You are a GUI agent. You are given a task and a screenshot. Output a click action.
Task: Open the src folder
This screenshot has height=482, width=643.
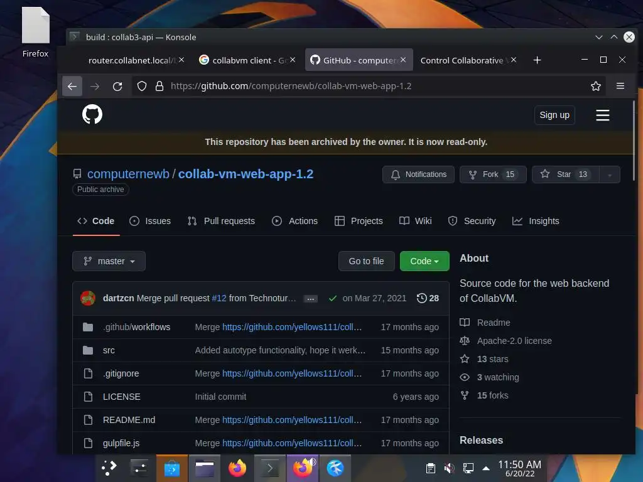[x=109, y=350]
